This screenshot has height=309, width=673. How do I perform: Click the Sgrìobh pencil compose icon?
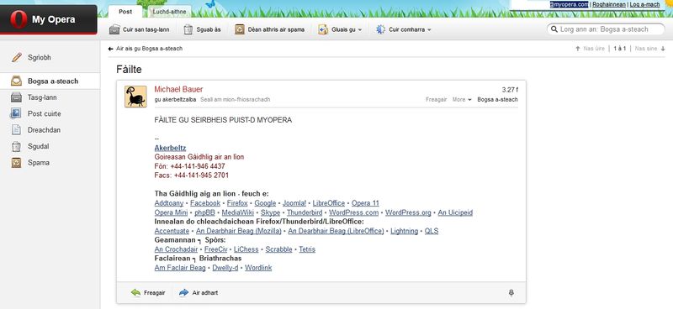pos(17,57)
